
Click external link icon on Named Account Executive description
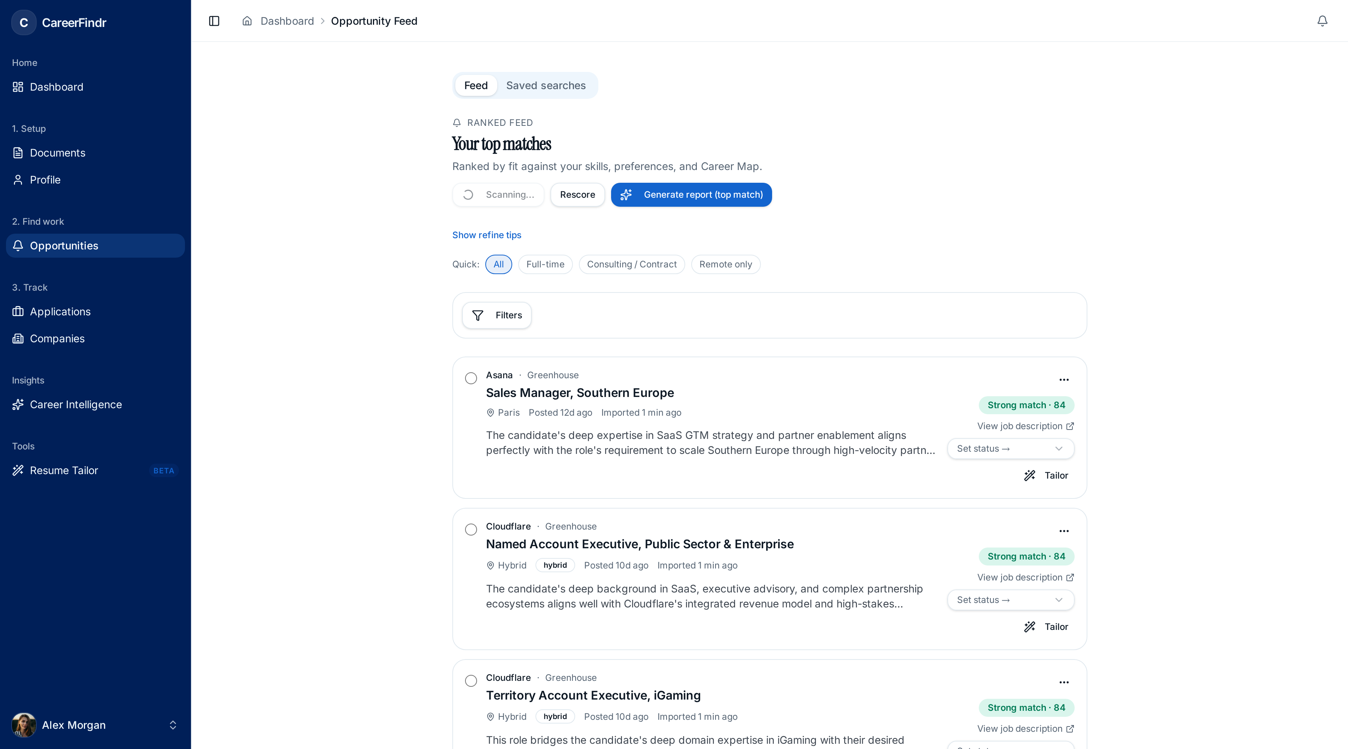(x=1070, y=577)
